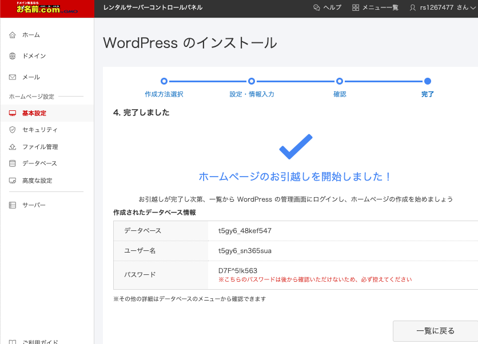Click the 設定・情報入力 step marker
The height and width of the screenshot is (344, 478).
tap(252, 81)
